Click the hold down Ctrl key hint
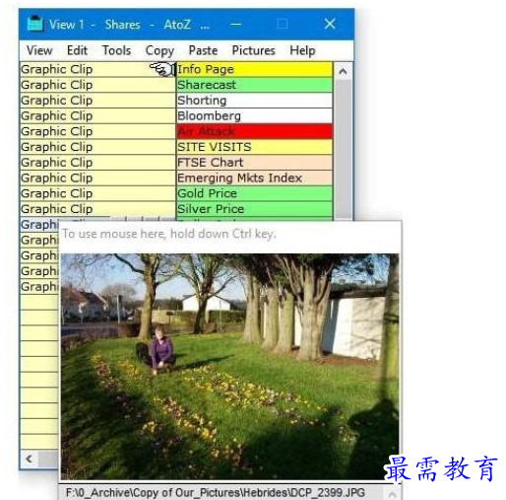 [x=169, y=234]
